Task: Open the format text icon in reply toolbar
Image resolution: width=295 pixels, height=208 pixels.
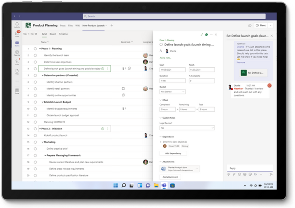Action: pos(229,174)
